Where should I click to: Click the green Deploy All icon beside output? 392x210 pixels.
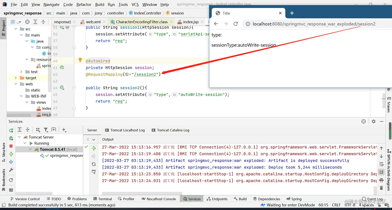coord(94,148)
